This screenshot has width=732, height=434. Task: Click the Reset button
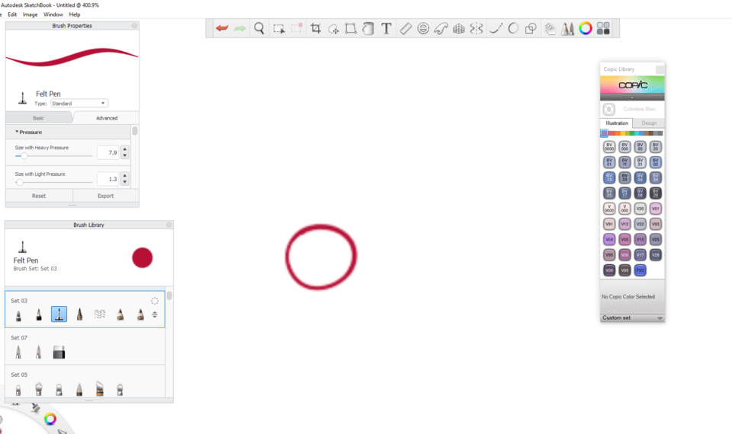(x=39, y=196)
